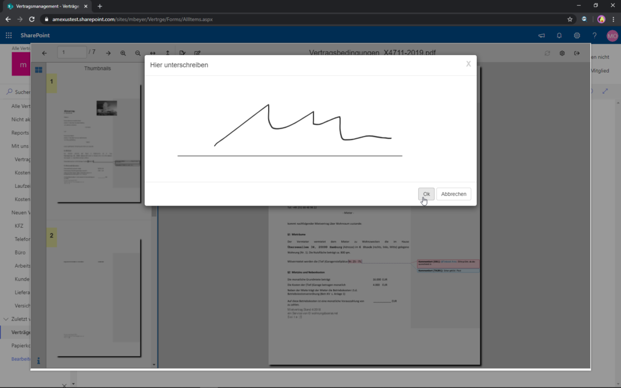Select the zoom out tool

[x=138, y=53]
